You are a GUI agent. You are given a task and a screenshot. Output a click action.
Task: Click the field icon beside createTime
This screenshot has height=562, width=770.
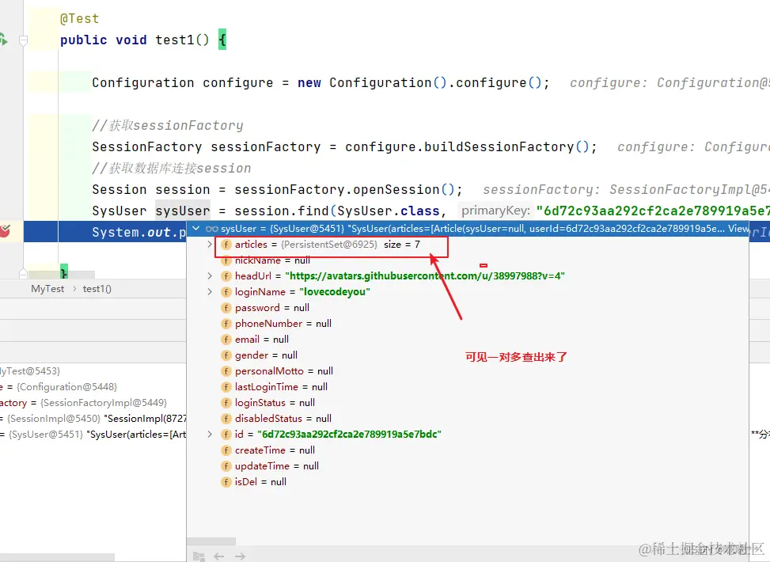click(226, 450)
